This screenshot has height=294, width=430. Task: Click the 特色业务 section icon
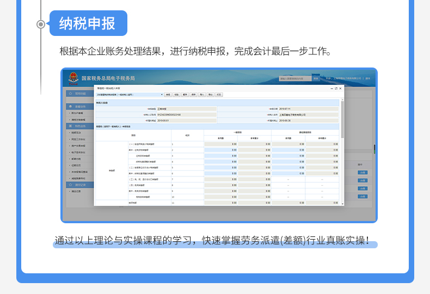(x=70, y=126)
